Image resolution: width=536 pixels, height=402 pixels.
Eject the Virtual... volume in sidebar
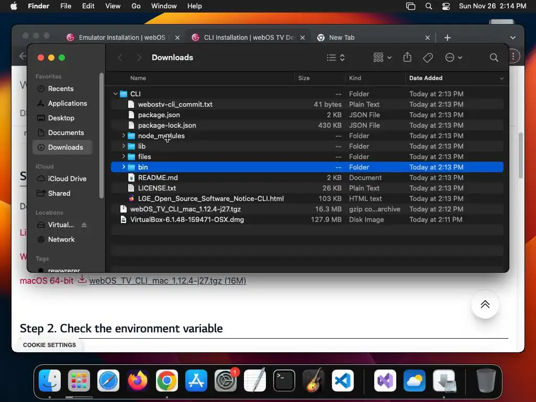(x=84, y=225)
